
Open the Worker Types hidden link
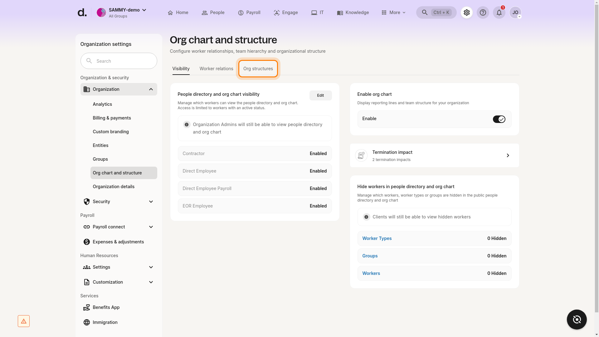(377, 238)
